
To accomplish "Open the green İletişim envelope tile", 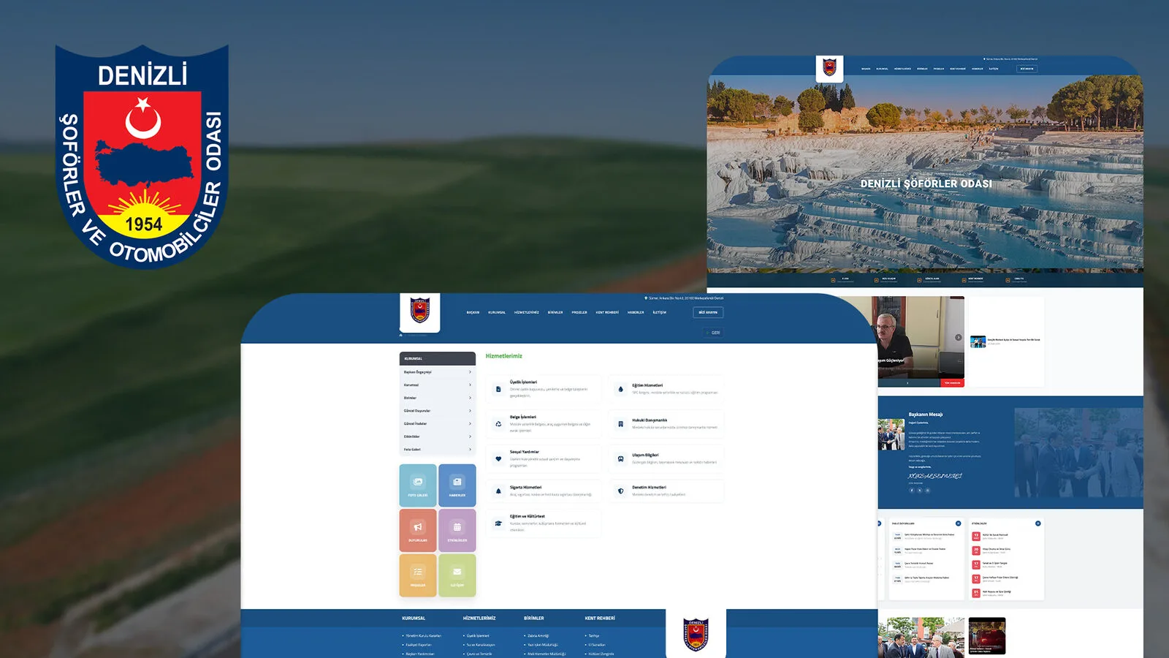I will 457,575.
